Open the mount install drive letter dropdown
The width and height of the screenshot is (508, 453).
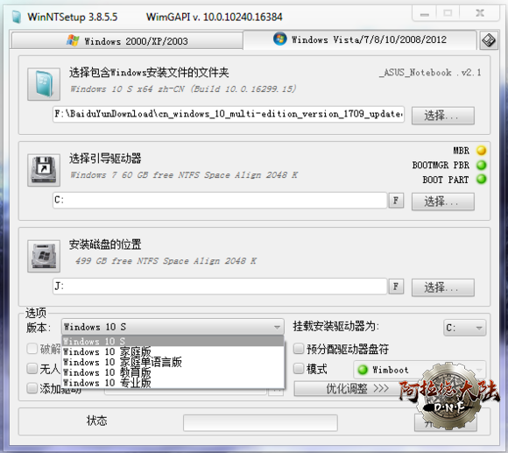tap(464, 328)
